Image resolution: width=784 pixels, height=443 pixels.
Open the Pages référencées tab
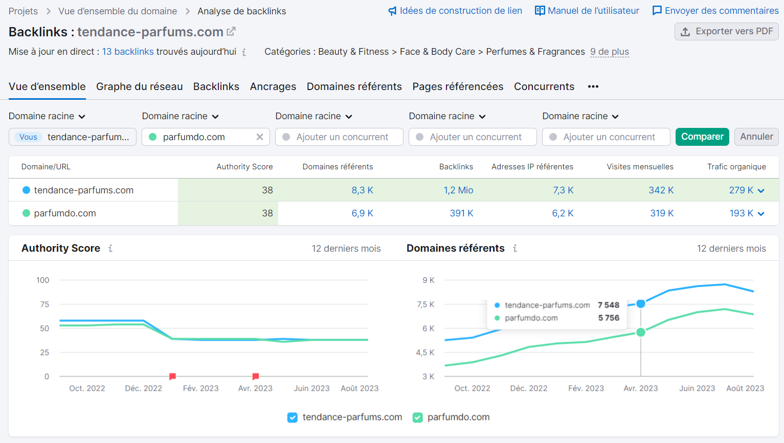(458, 86)
